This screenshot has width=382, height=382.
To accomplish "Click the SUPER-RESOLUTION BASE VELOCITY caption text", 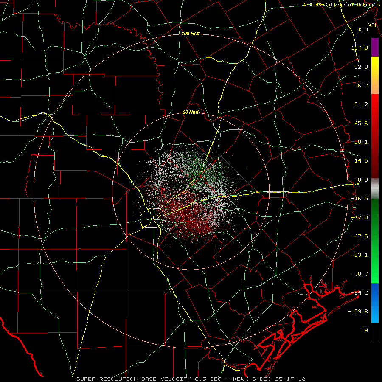I will click(x=134, y=379).
